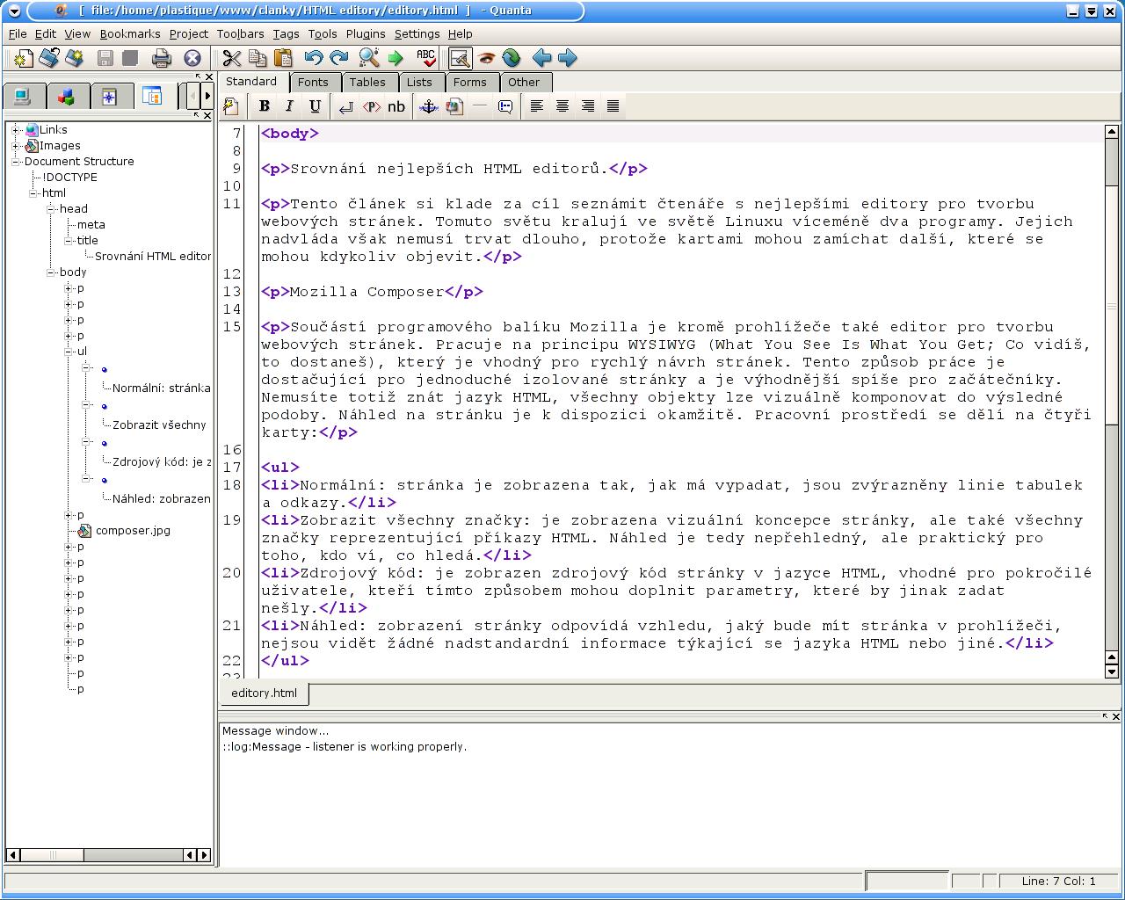This screenshot has height=900, width=1125.
Task: Collapse the ul node in structure tree
Action: click(x=69, y=352)
